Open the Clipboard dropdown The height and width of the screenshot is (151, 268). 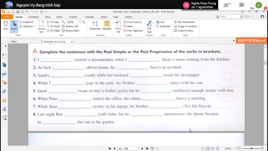click(x=27, y=26)
